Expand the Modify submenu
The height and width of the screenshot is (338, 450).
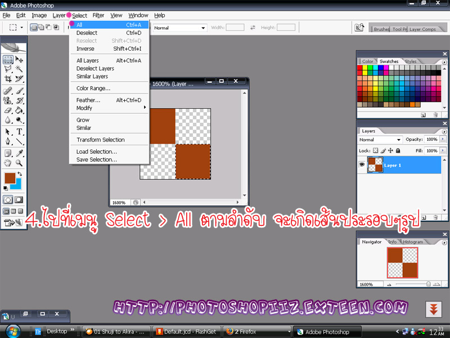point(109,108)
